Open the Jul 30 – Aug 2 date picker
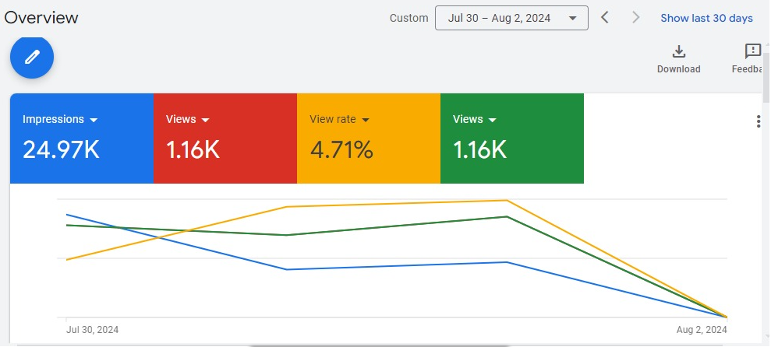Screen dimensions: 771x347 511,18
